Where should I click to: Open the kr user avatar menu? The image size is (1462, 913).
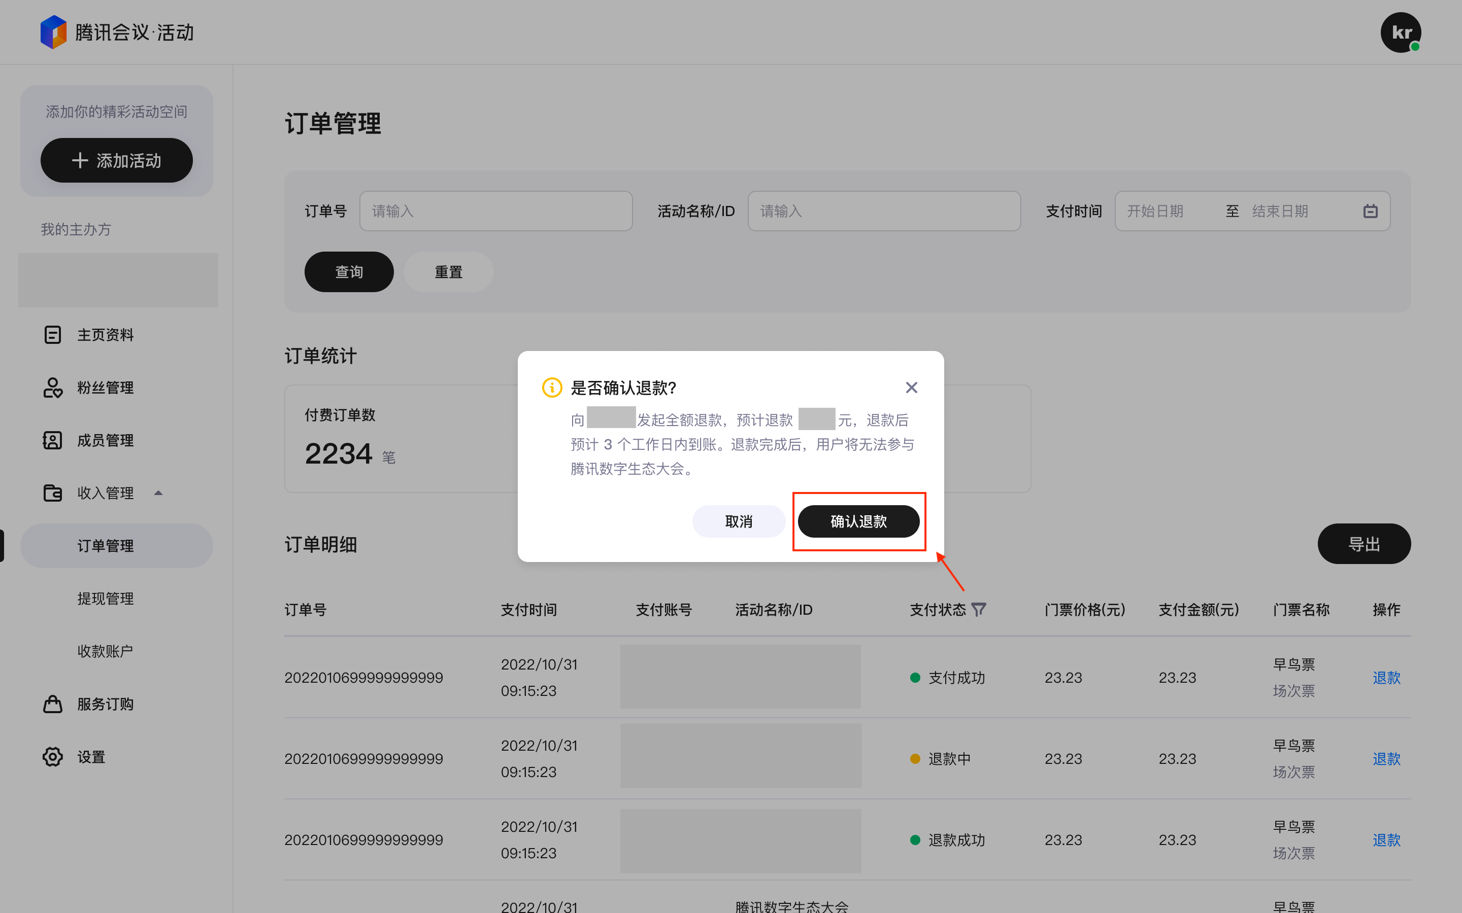[x=1401, y=32]
